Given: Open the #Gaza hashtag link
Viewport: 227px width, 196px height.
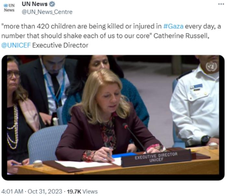Looking at the screenshot, I should point(173,26).
